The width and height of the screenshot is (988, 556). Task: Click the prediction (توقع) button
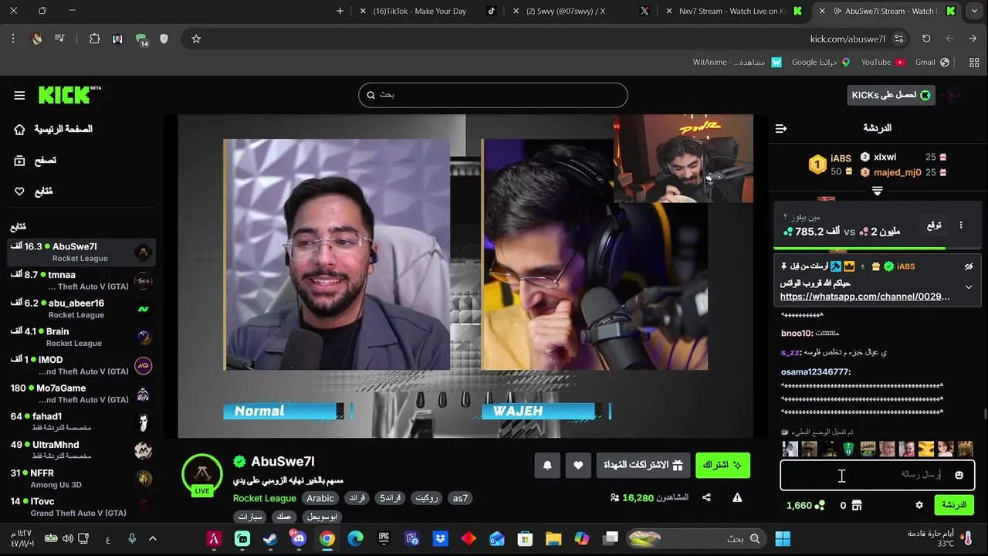934,225
